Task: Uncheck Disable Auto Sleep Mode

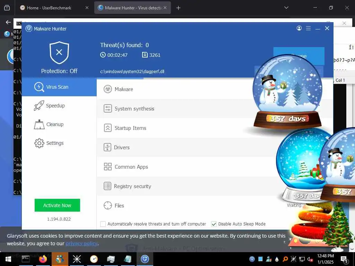Action: 214,224
